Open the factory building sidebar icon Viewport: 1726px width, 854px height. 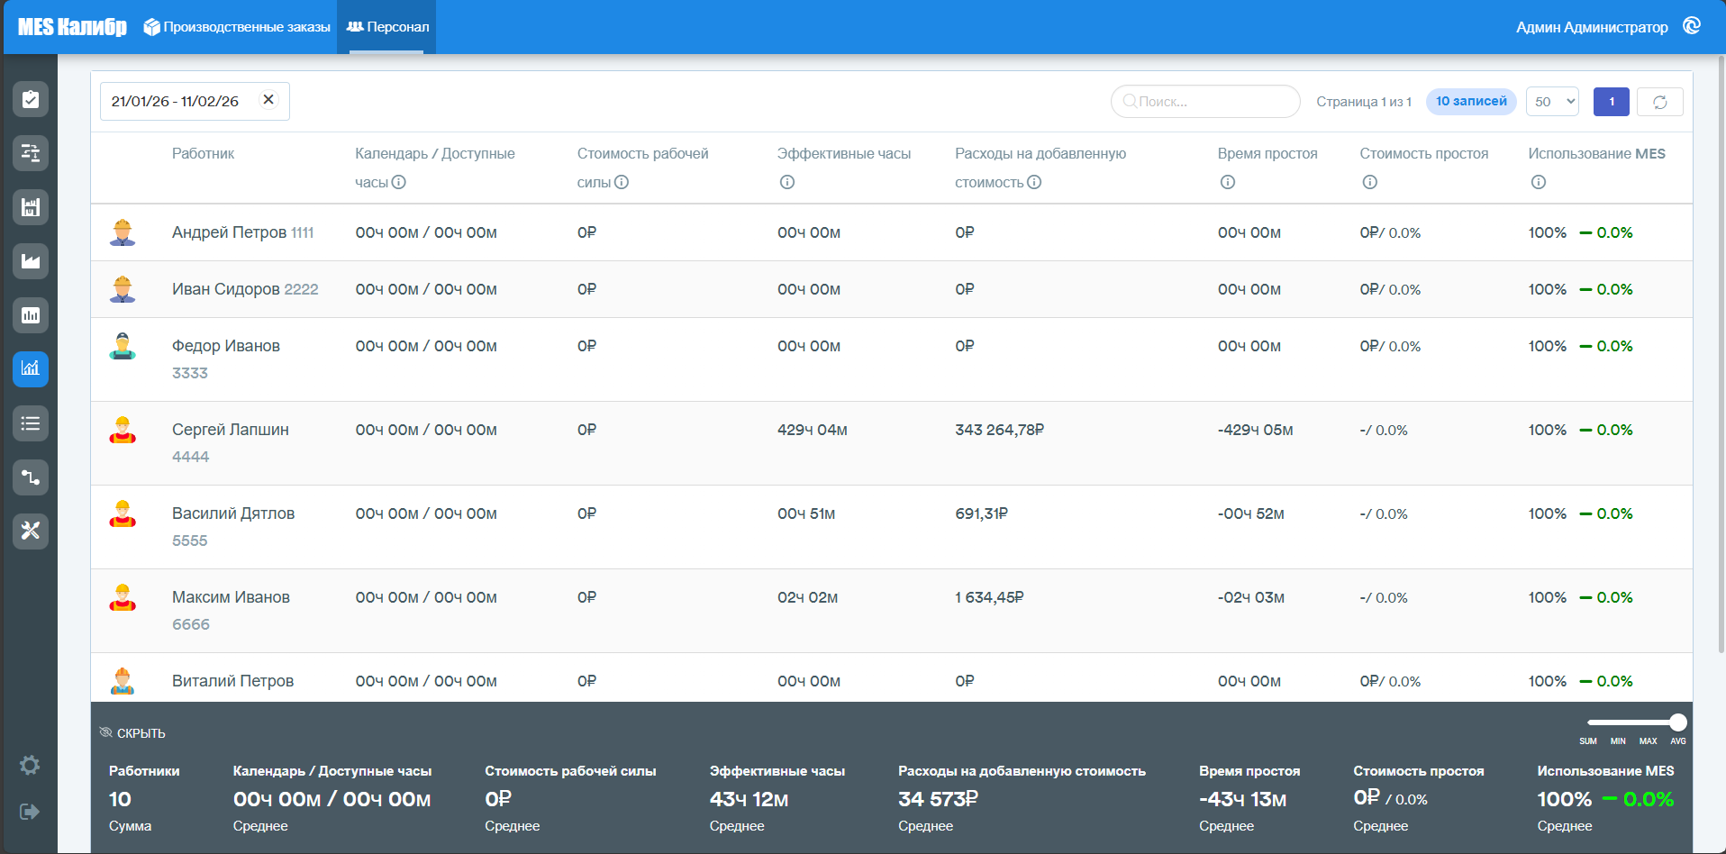coord(31,207)
